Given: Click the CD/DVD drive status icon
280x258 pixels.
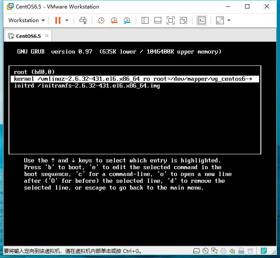Looking at the screenshot, I should point(206,251).
